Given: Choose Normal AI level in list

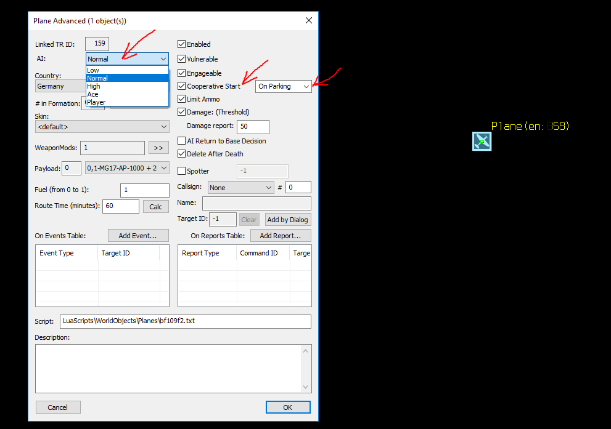Looking at the screenshot, I should pyautogui.click(x=127, y=78).
